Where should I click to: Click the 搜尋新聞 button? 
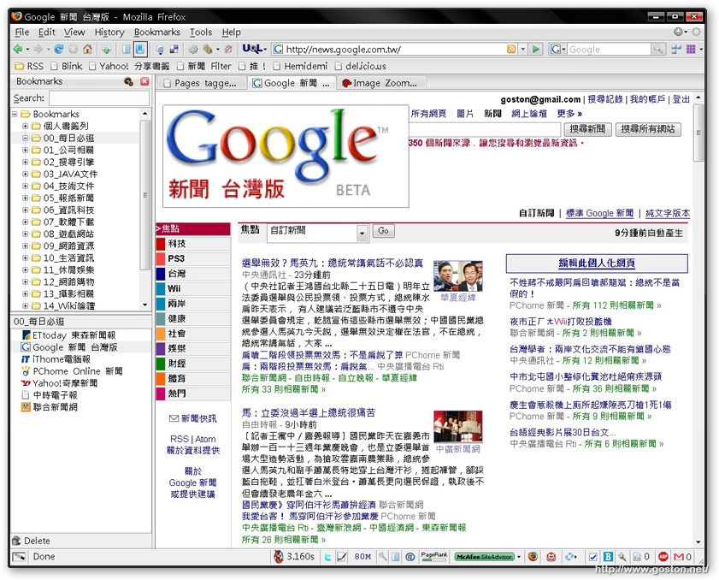click(587, 129)
